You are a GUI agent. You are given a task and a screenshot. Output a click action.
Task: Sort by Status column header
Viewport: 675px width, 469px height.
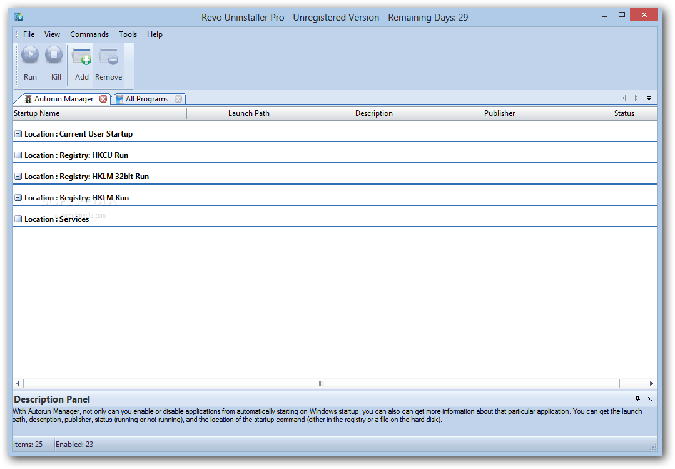(610, 113)
